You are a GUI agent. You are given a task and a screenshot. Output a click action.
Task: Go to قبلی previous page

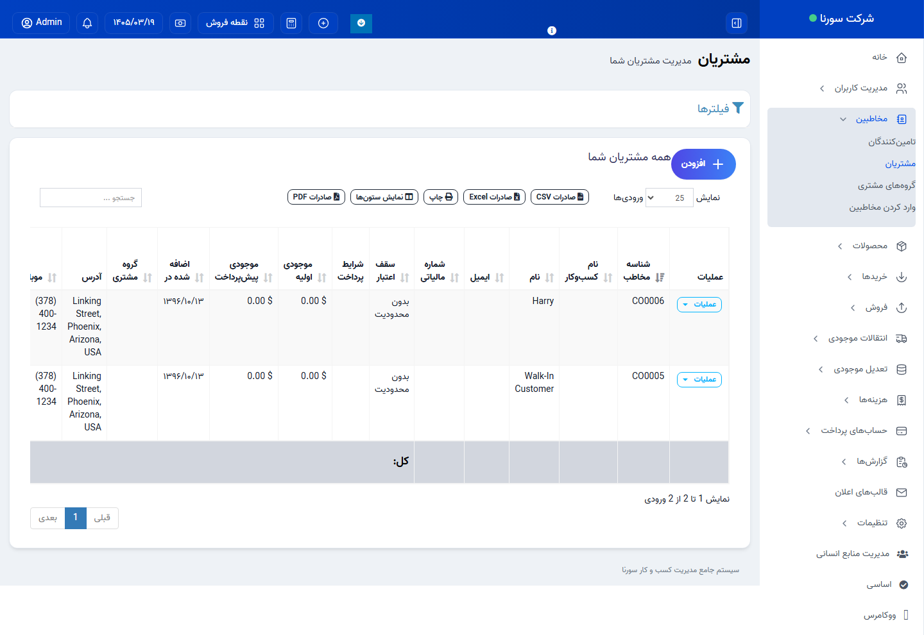coord(103,518)
